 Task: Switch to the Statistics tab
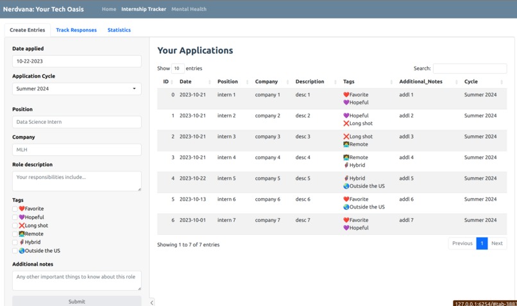click(119, 30)
